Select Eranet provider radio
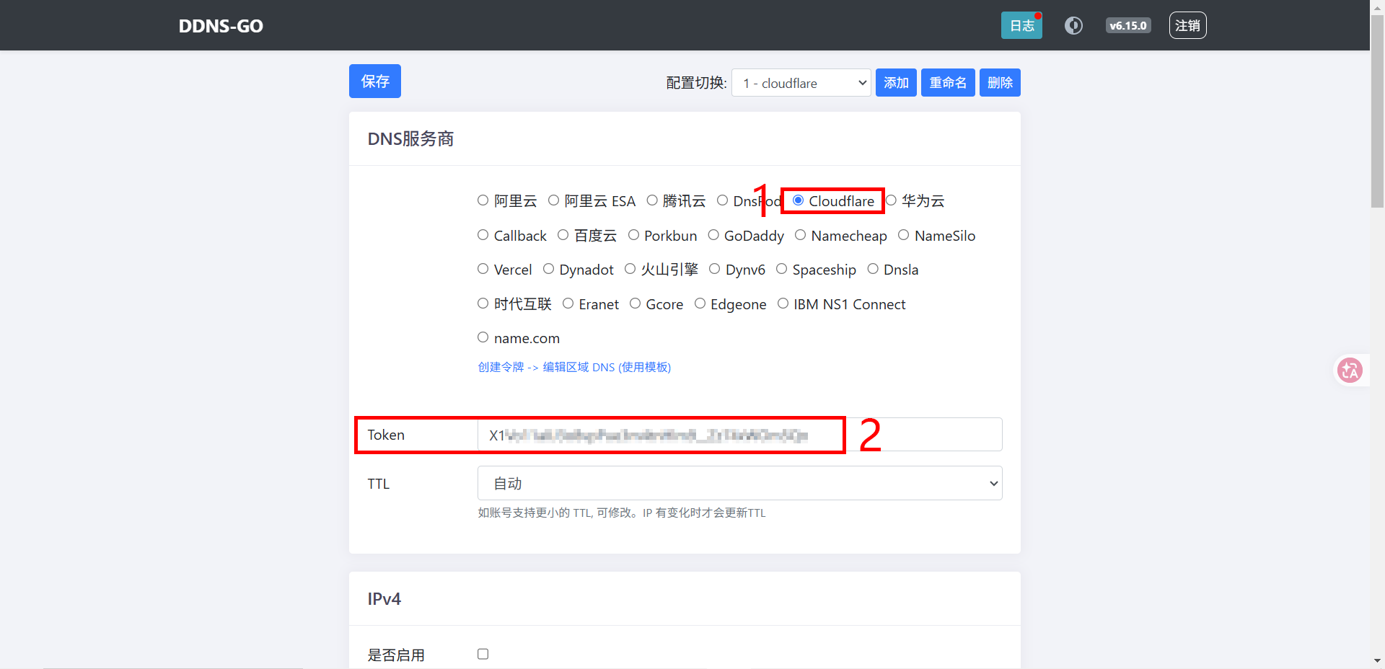Viewport: 1385px width, 669px height. (x=568, y=304)
